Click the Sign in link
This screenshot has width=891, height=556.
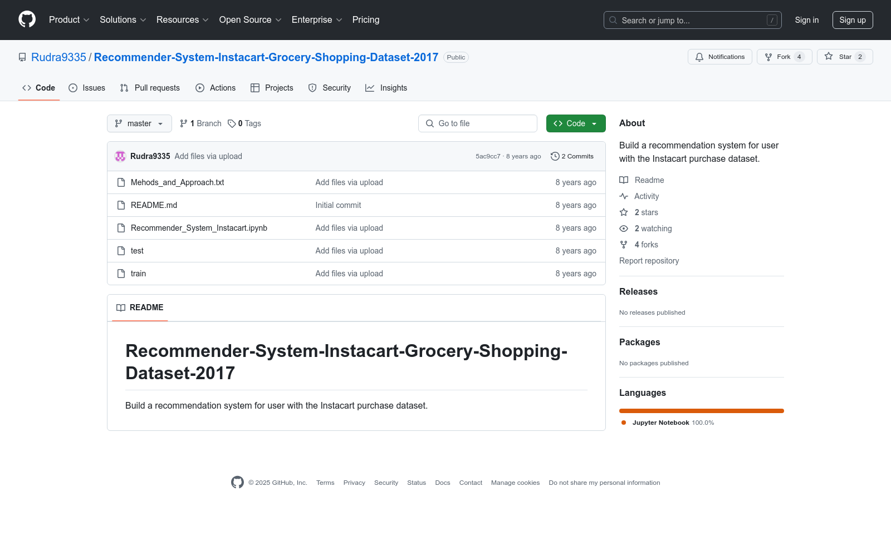(x=807, y=20)
